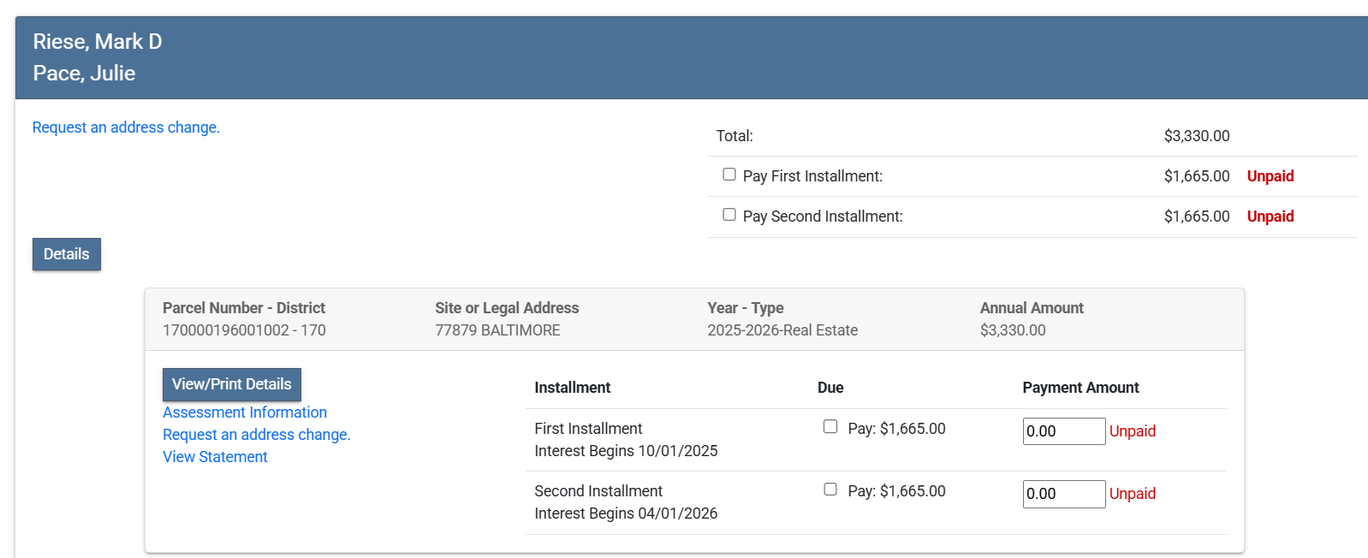
Task: Focus the Second Installment payment amount field
Action: tap(1063, 494)
